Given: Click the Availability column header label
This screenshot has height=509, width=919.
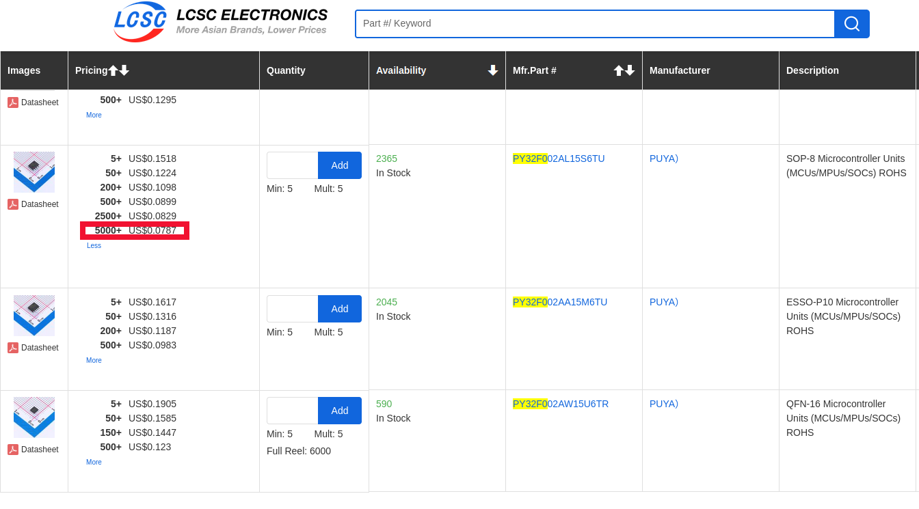Looking at the screenshot, I should click(x=401, y=70).
